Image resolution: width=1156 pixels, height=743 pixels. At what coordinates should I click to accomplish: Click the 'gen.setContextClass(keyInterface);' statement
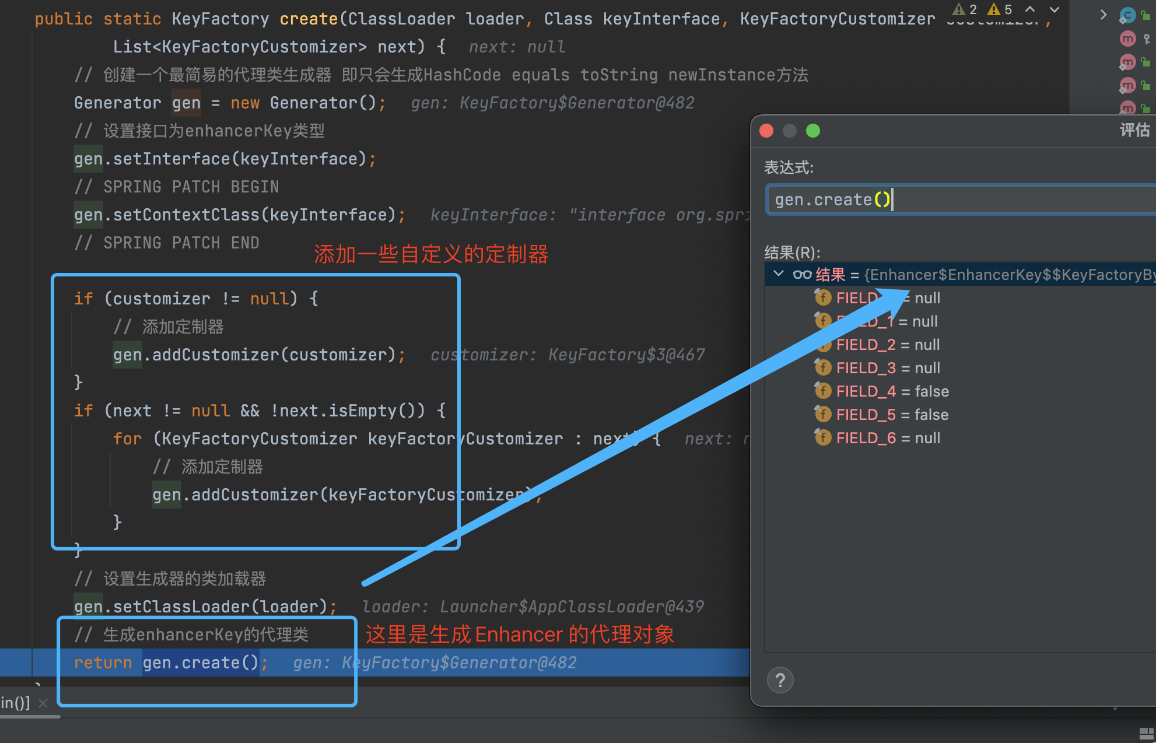click(240, 215)
